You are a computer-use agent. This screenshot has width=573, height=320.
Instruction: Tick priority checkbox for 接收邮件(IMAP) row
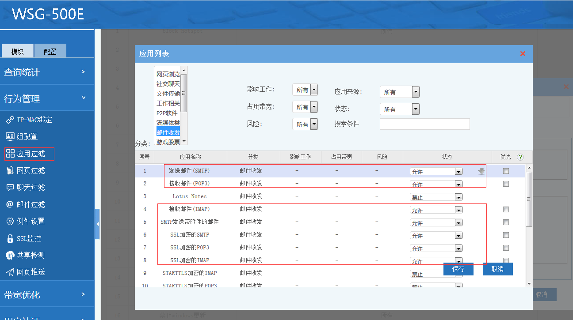[x=506, y=210]
